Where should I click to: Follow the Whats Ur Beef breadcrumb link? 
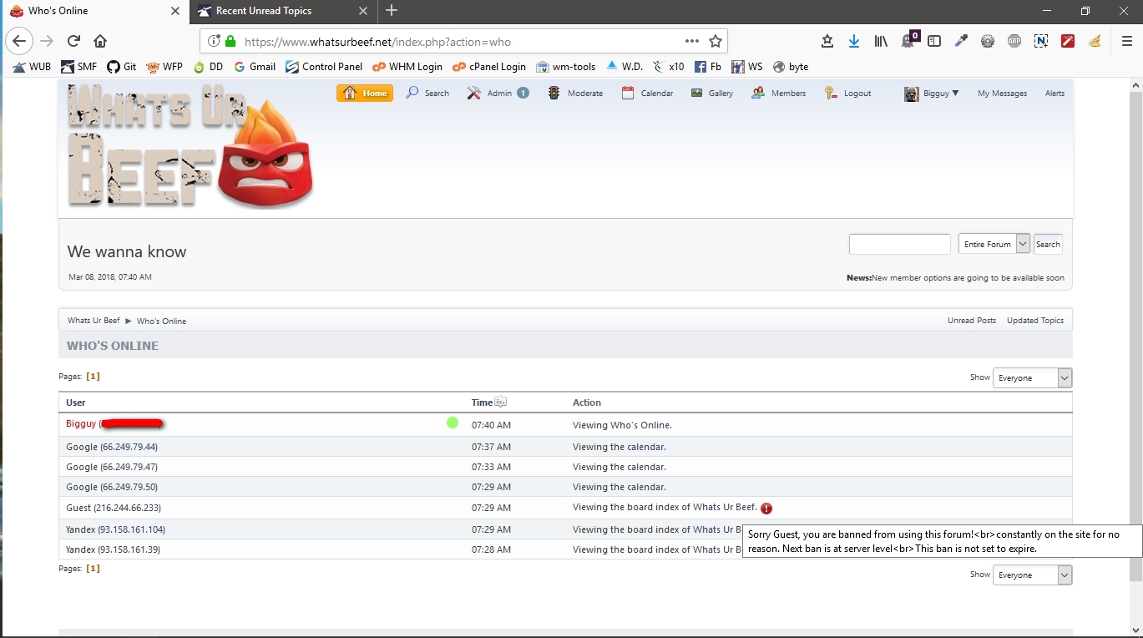point(92,320)
